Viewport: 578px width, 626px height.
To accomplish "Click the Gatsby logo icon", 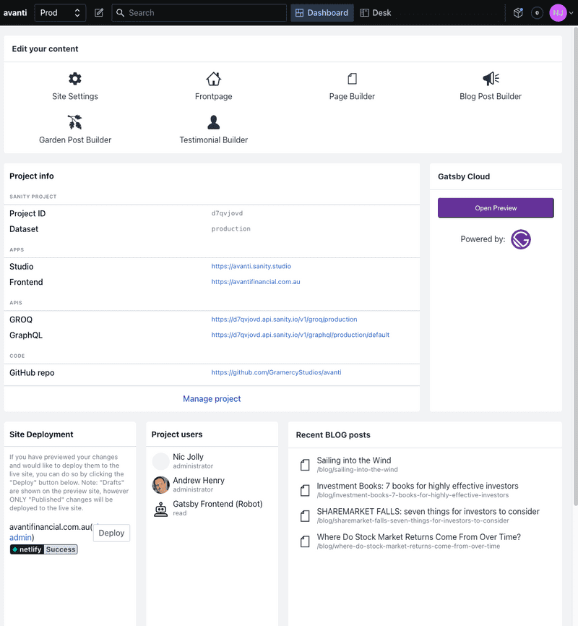I will pyautogui.click(x=521, y=239).
